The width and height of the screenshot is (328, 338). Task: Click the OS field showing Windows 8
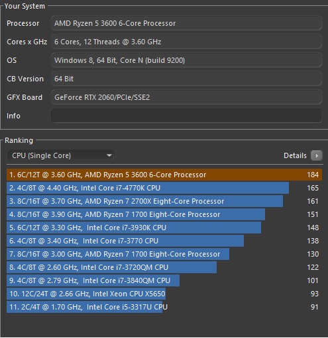pos(186,60)
